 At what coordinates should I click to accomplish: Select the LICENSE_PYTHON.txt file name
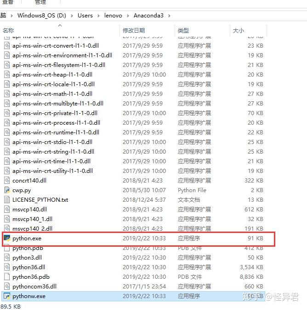[40, 200]
